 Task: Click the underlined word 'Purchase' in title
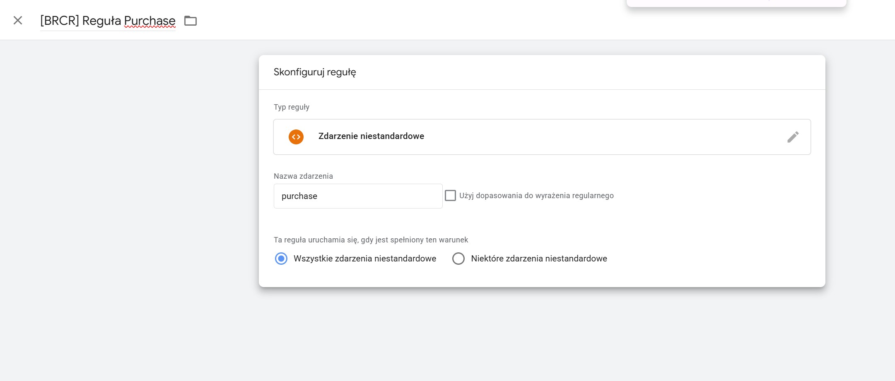click(x=150, y=21)
